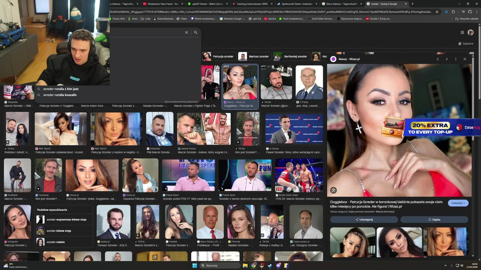
Task: Click the volume icon in system tray
Action: (461, 265)
